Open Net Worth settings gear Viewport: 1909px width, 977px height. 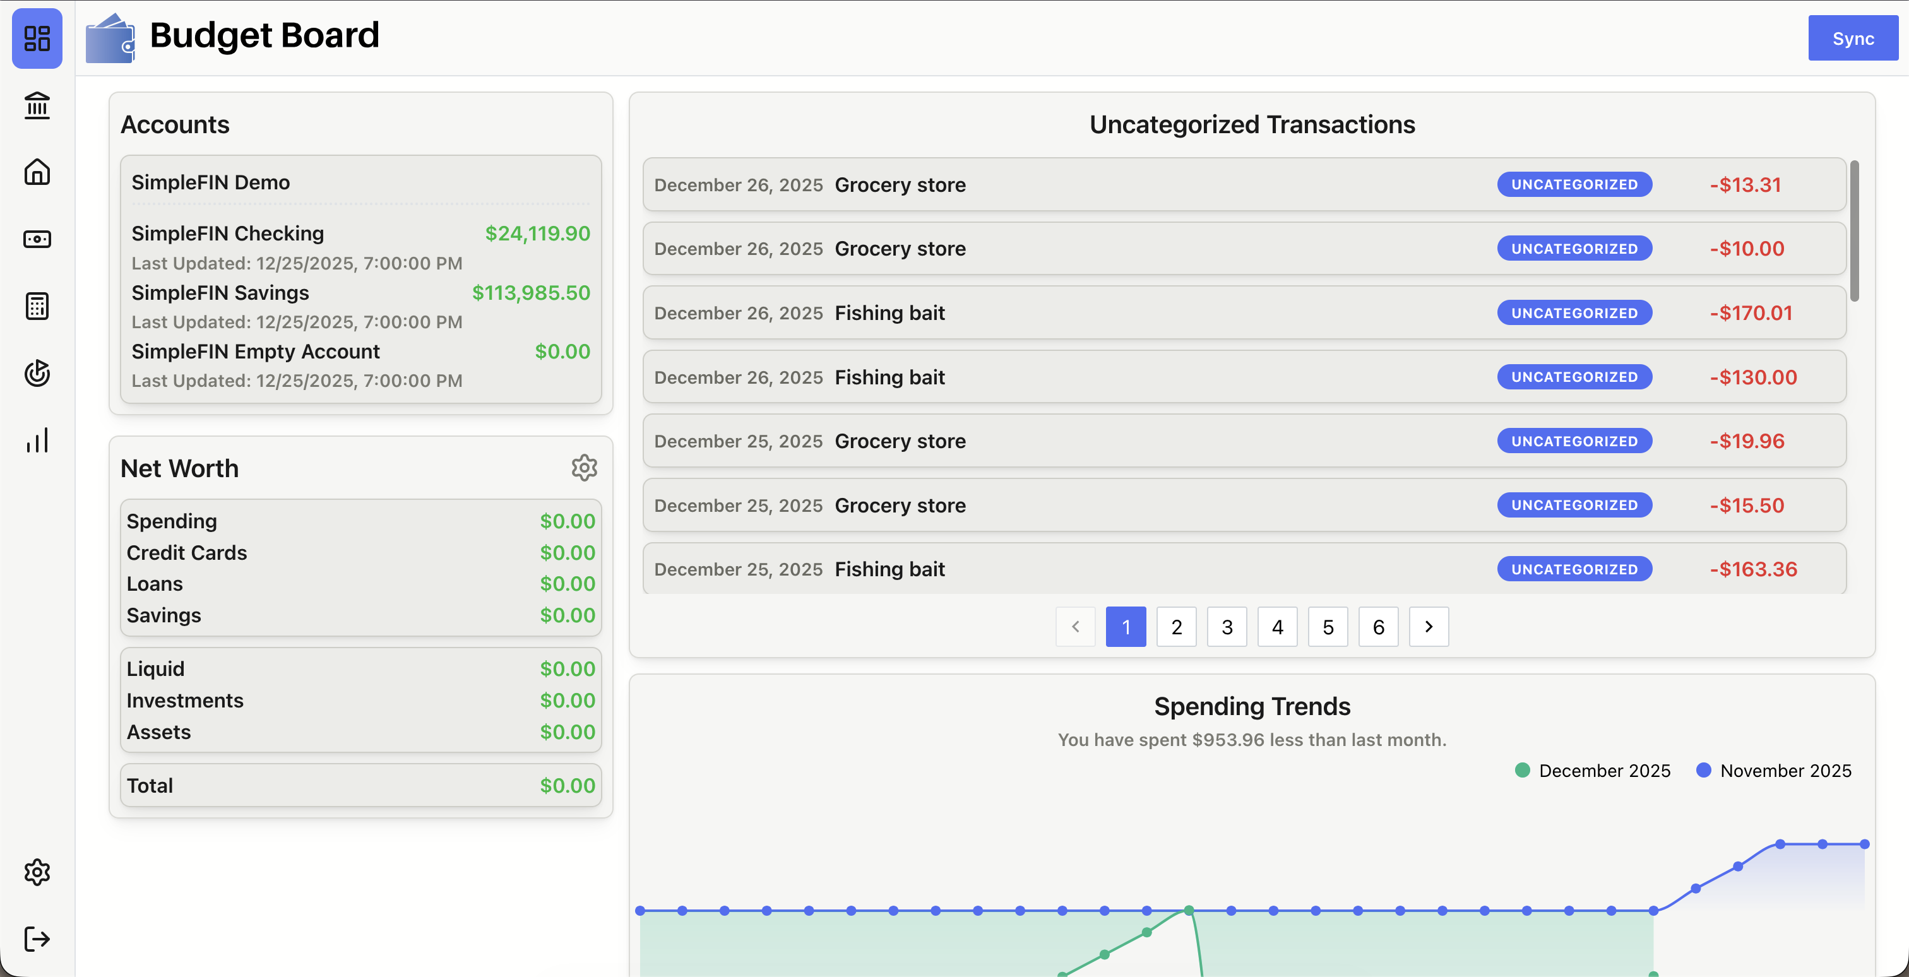click(584, 468)
